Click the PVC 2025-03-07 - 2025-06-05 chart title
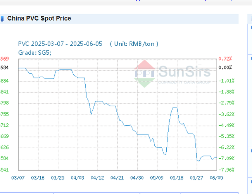 [x=60, y=44]
